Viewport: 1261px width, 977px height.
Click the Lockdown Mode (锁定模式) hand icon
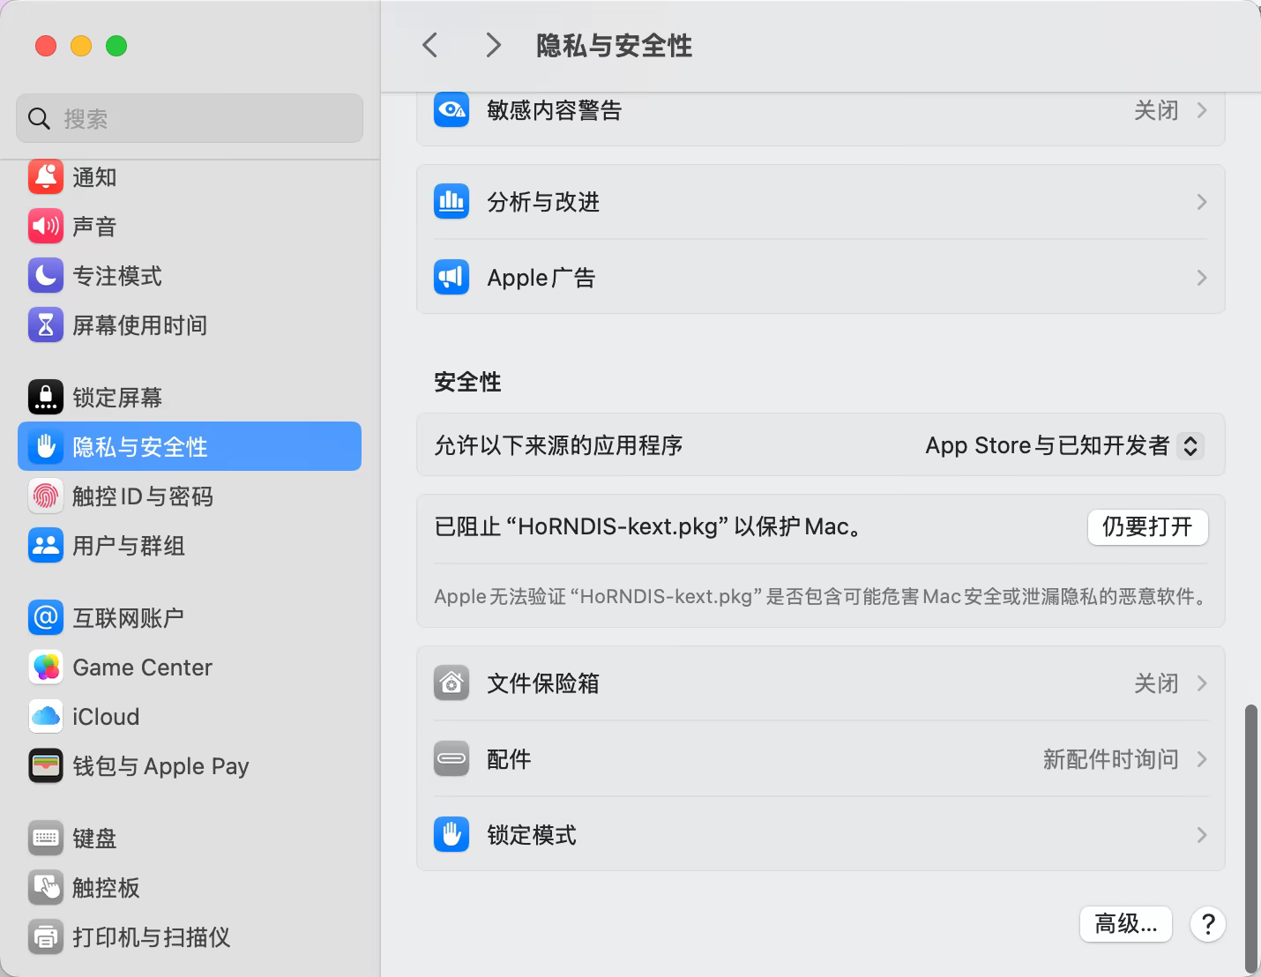tap(451, 835)
